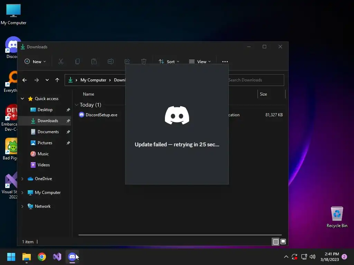Expand My Computer in navigation pane
This screenshot has height=265, width=354.
click(22, 193)
